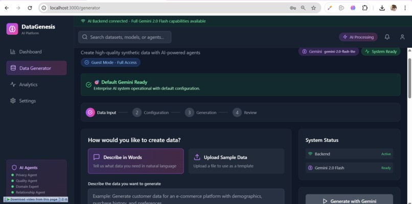Go to step 2 Configuration

pos(151,113)
